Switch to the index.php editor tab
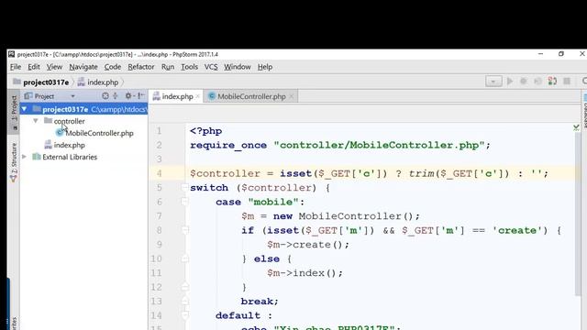The width and height of the screenshot is (587, 330). [176, 96]
